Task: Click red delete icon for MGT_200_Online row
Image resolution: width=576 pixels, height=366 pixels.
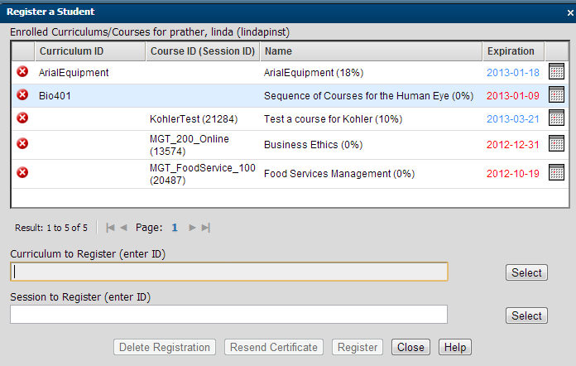Action: point(22,144)
